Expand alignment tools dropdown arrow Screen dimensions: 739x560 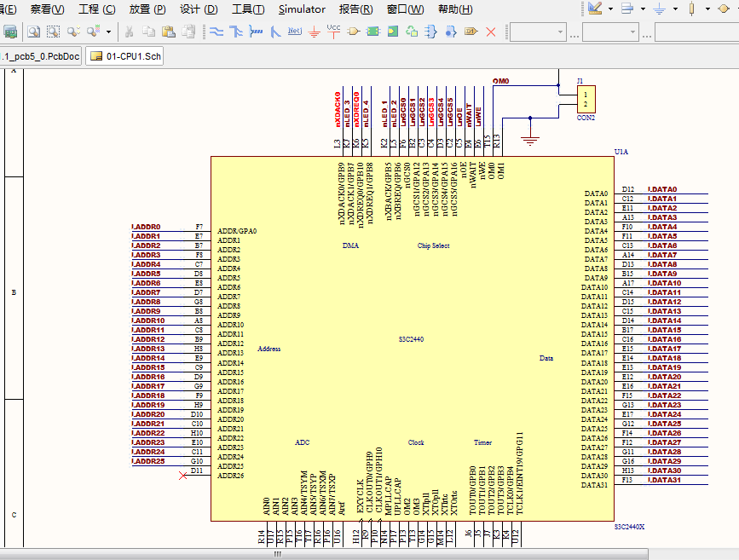click(643, 9)
